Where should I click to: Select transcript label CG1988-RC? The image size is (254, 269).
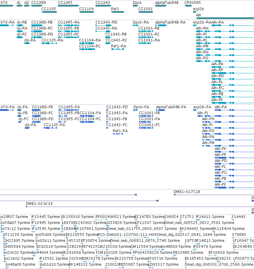tap(42, 28)
